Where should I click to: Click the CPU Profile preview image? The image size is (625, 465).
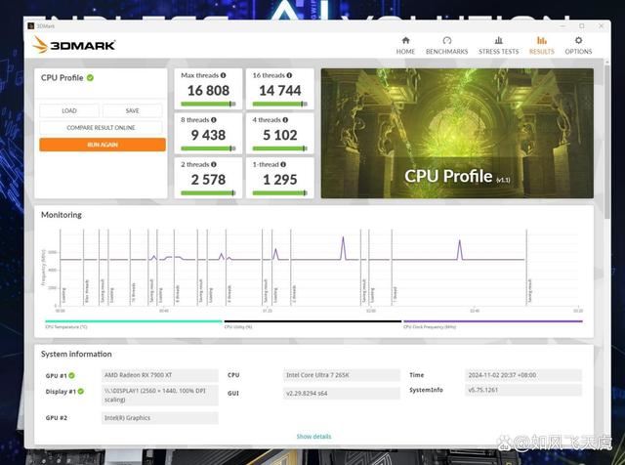(456, 133)
